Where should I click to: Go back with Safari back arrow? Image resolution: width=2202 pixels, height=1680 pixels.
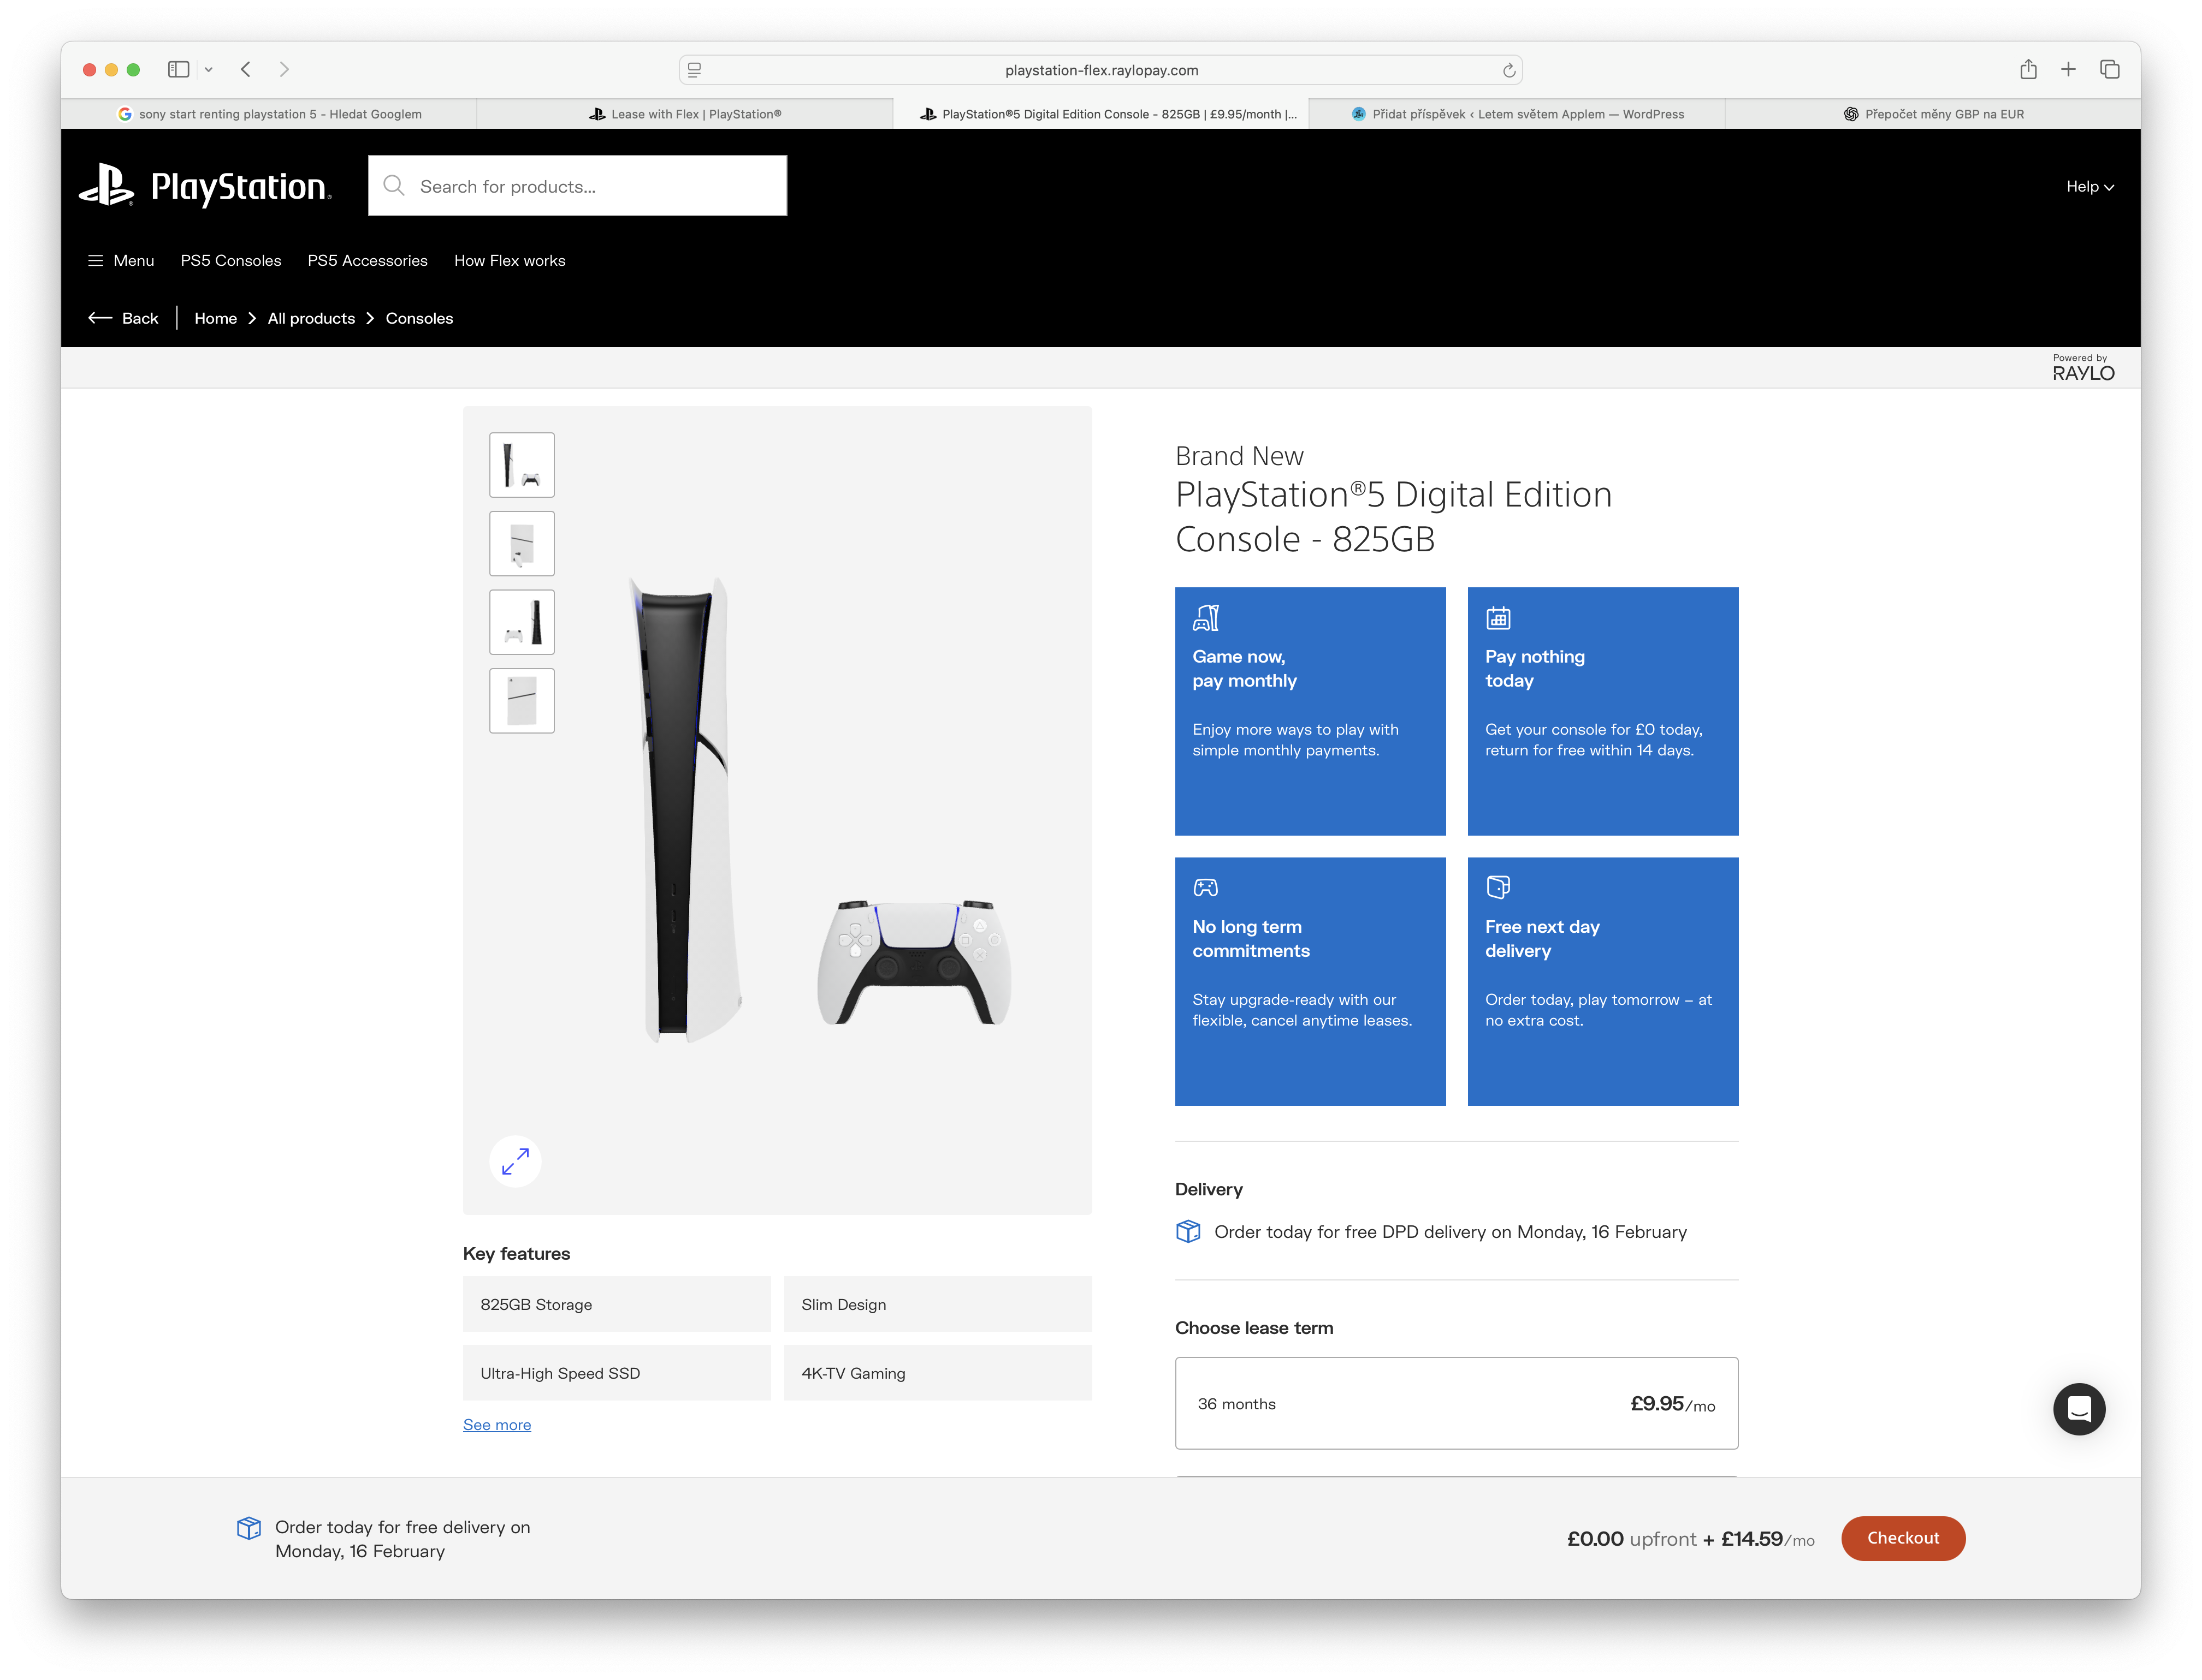click(246, 69)
